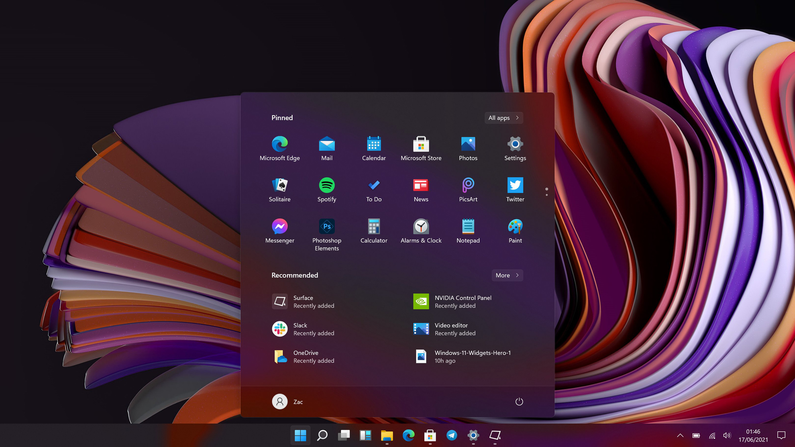Launch Spotify music app
This screenshot has width=795, height=447.
(326, 189)
